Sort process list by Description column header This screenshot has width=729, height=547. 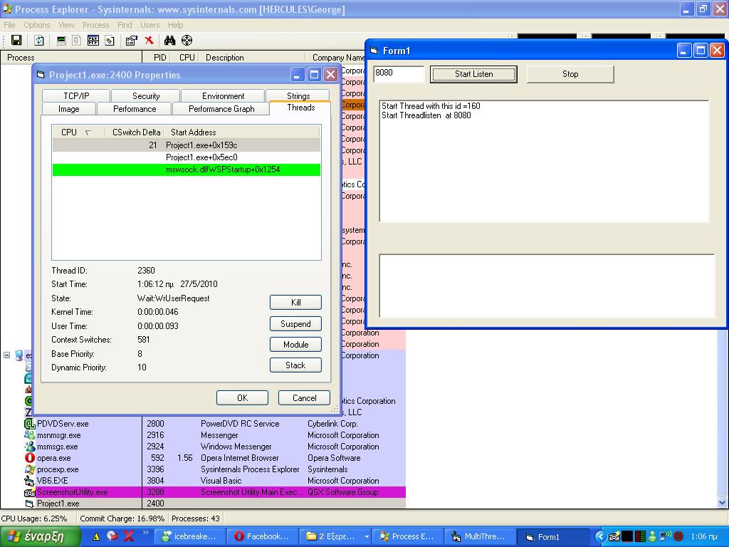coord(253,58)
